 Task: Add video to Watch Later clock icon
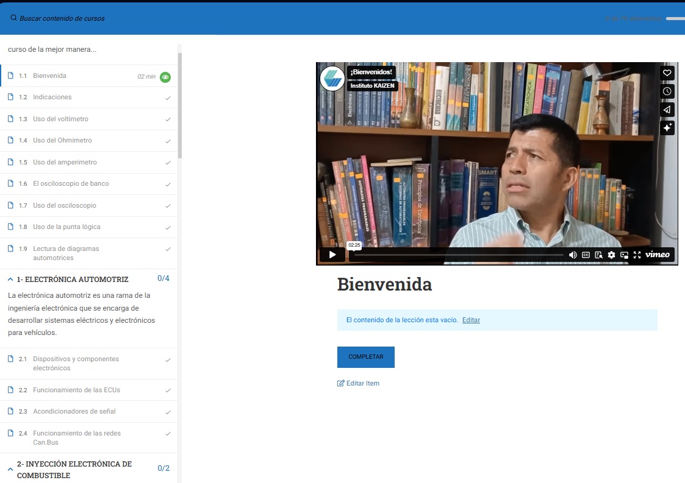[x=667, y=91]
